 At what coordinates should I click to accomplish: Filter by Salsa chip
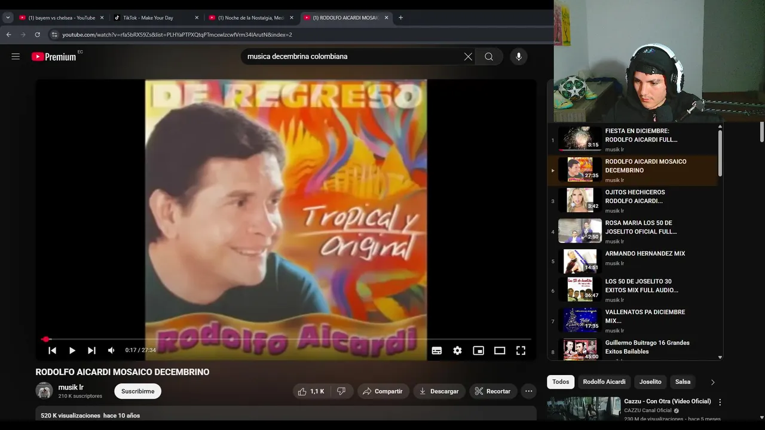pyautogui.click(x=683, y=382)
